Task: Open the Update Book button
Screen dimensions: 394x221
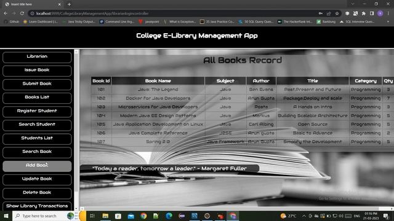Action: [37, 179]
